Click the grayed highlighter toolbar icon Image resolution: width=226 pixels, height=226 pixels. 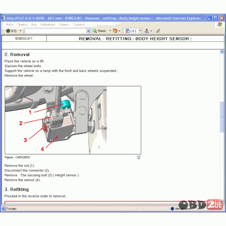[x=158, y=31]
